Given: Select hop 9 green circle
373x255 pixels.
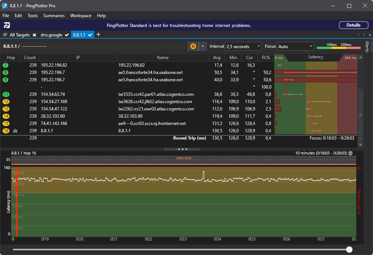Looking at the screenshot, I should (5, 80).
